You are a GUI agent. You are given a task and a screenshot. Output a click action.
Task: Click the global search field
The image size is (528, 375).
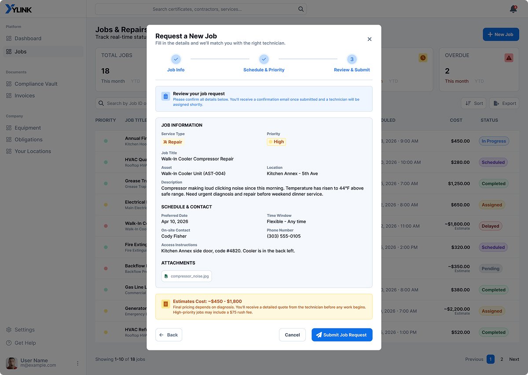click(201, 9)
